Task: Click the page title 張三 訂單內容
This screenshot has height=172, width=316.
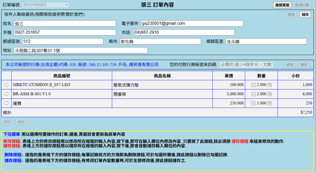Action: click(158, 5)
